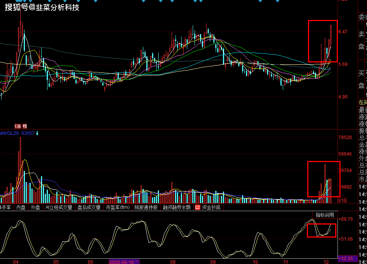Switch to the 内盘 indicator tab
The image size is (367, 264).
[x=21, y=207]
